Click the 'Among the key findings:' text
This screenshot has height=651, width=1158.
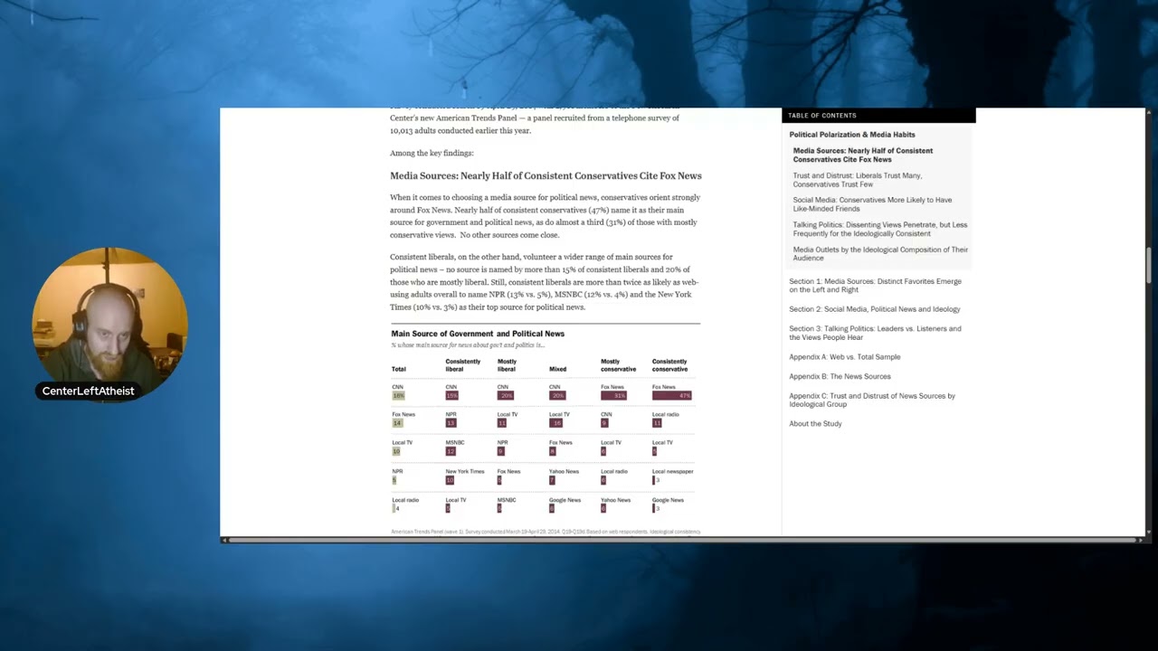pos(432,153)
